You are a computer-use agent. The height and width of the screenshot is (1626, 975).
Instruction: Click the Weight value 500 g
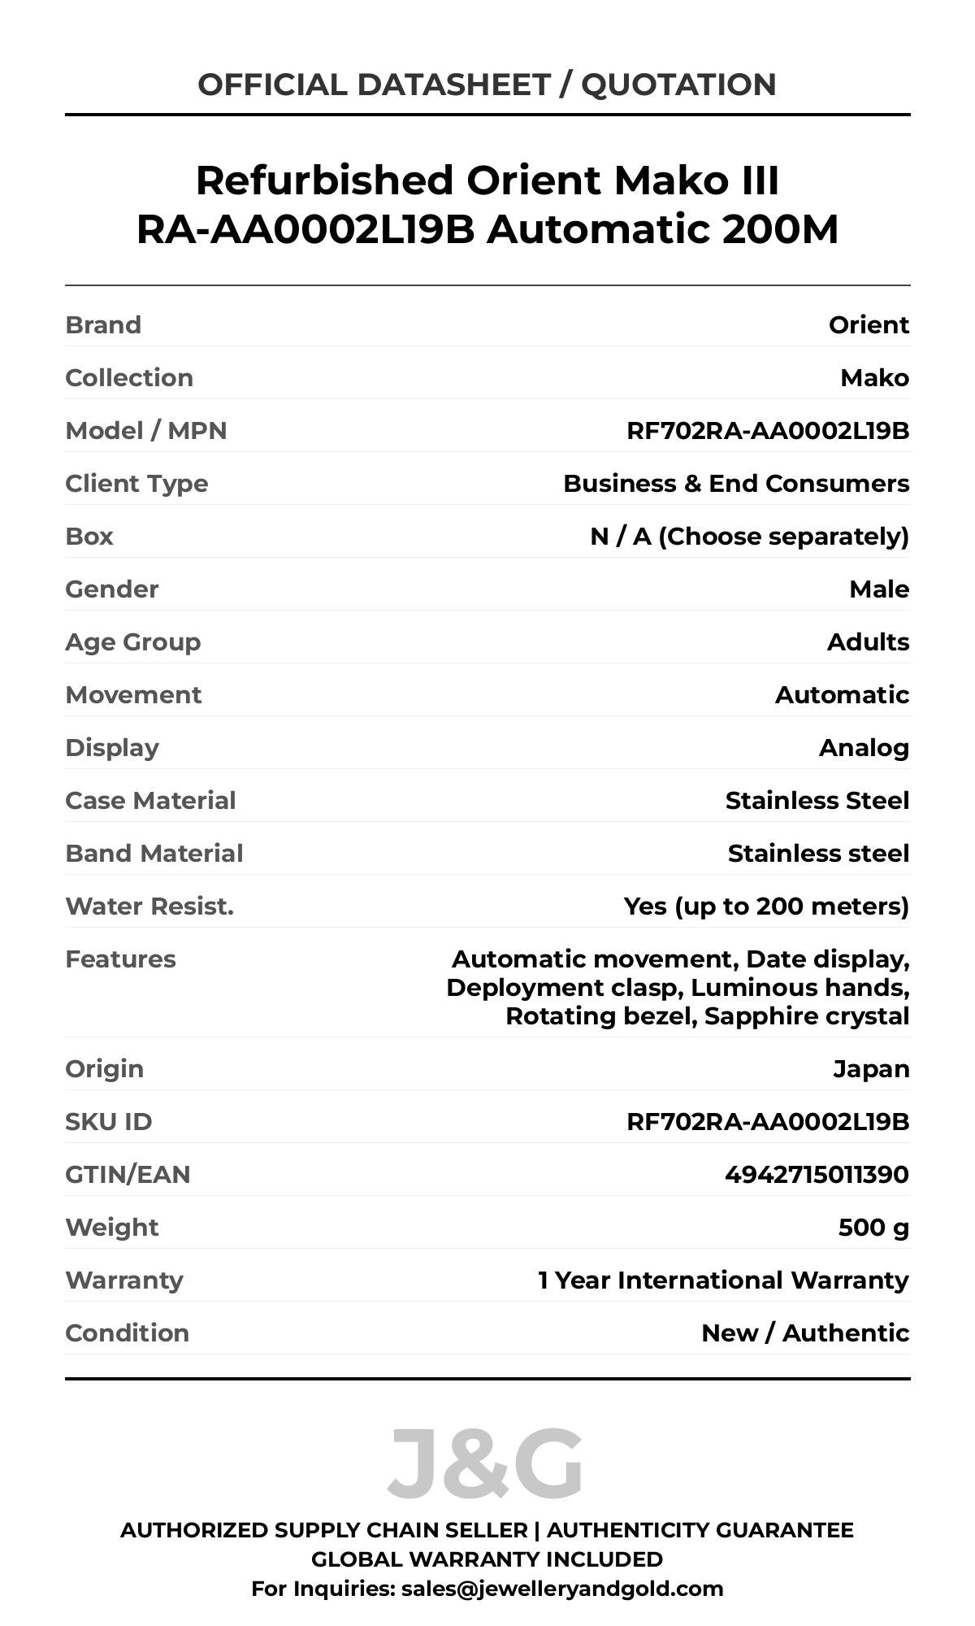point(873,1228)
